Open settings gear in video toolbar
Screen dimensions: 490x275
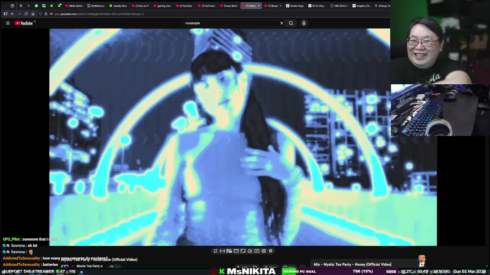point(271,251)
